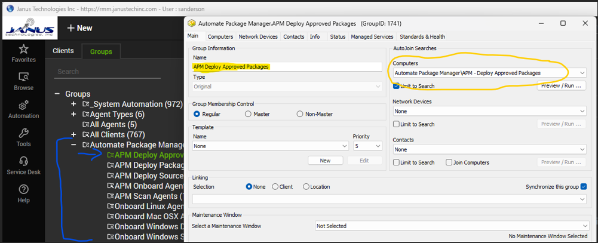Select the Master radio button
This screenshot has width=598, height=243.
point(248,114)
